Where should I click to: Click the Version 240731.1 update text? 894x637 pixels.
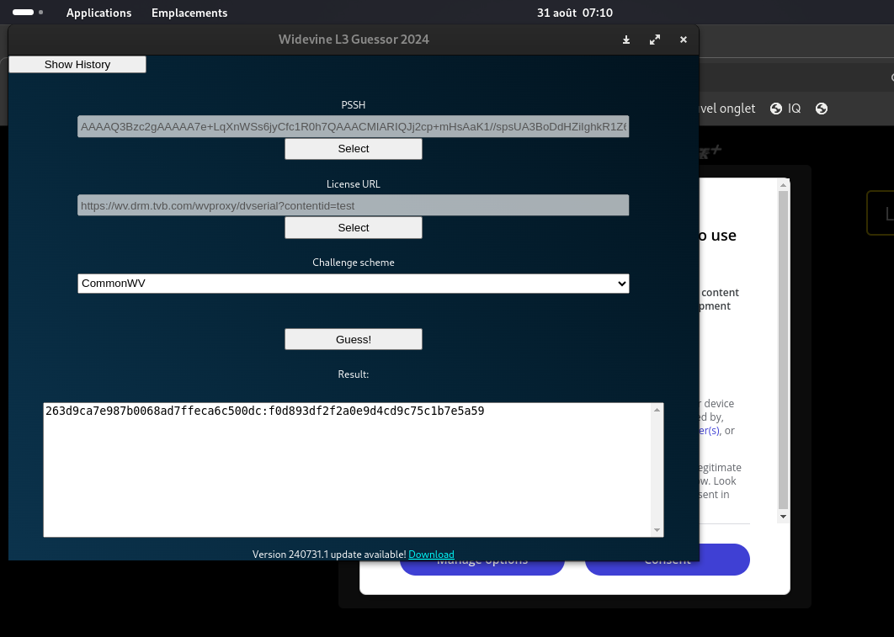pyautogui.click(x=329, y=555)
